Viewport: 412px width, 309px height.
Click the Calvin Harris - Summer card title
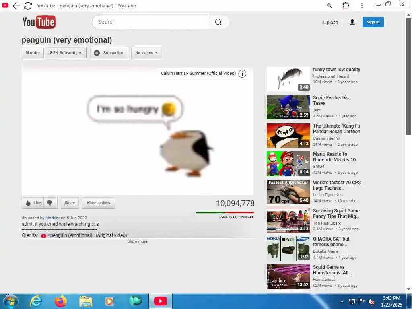pos(198,73)
